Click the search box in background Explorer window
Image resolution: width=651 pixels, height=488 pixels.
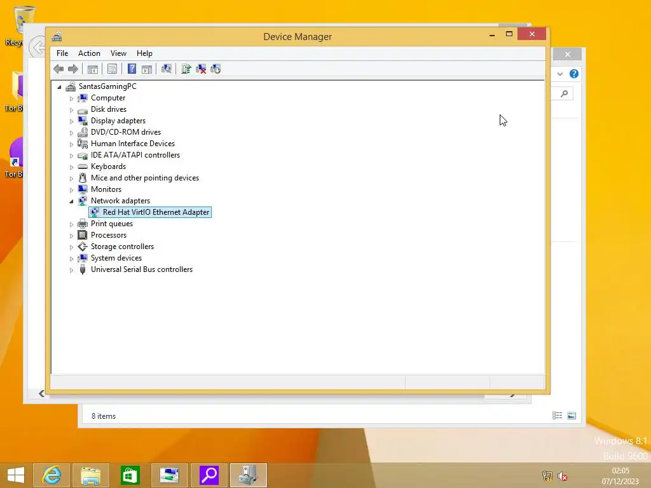point(562,94)
